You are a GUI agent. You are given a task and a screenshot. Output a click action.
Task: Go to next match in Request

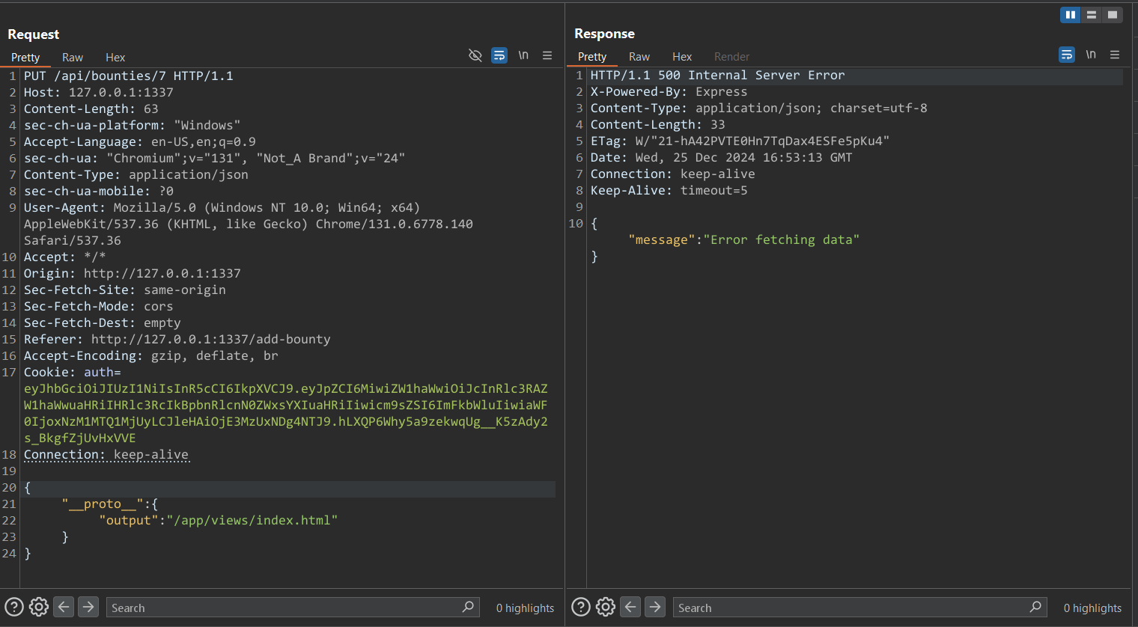click(88, 607)
